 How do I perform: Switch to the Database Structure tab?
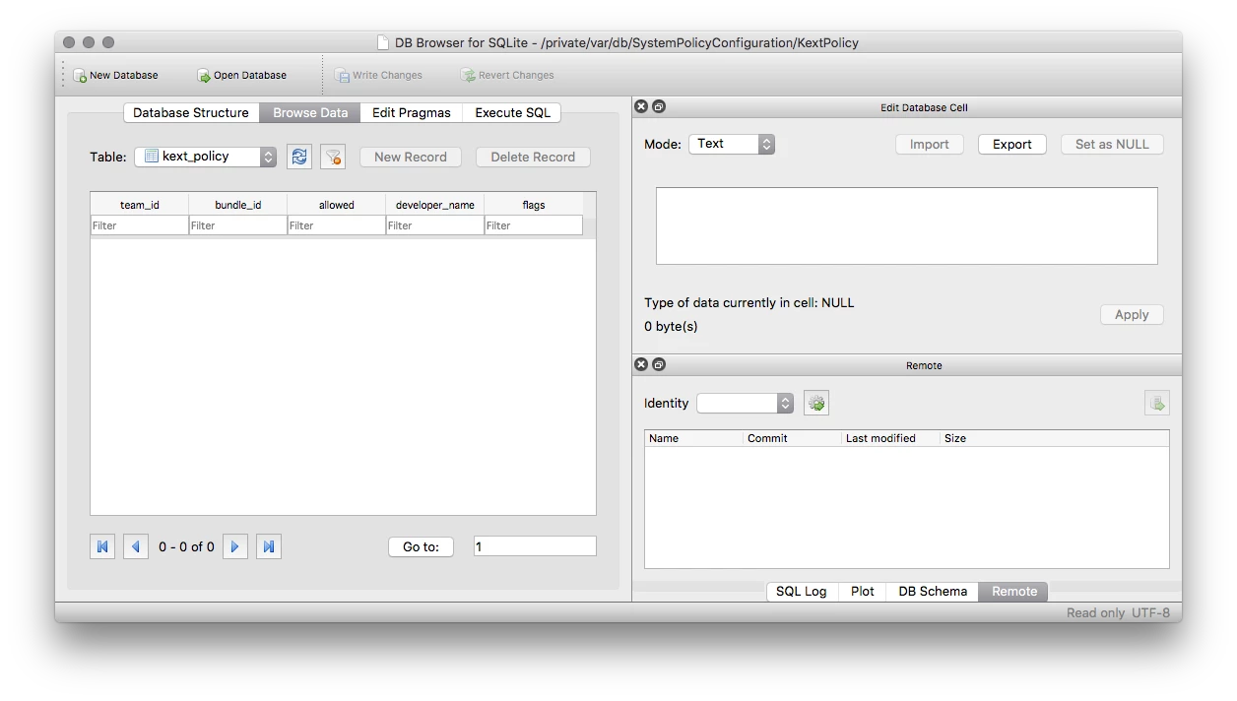(x=191, y=112)
